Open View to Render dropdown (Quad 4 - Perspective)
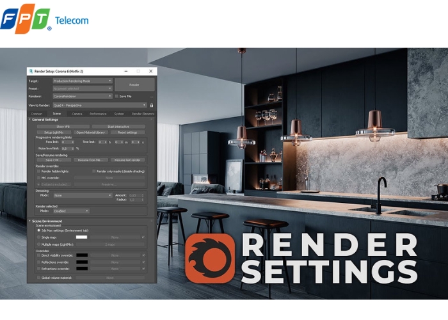This screenshot has width=448, height=320. tap(99, 105)
